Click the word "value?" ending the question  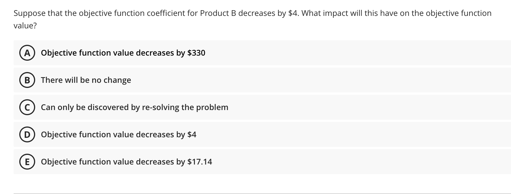point(25,26)
